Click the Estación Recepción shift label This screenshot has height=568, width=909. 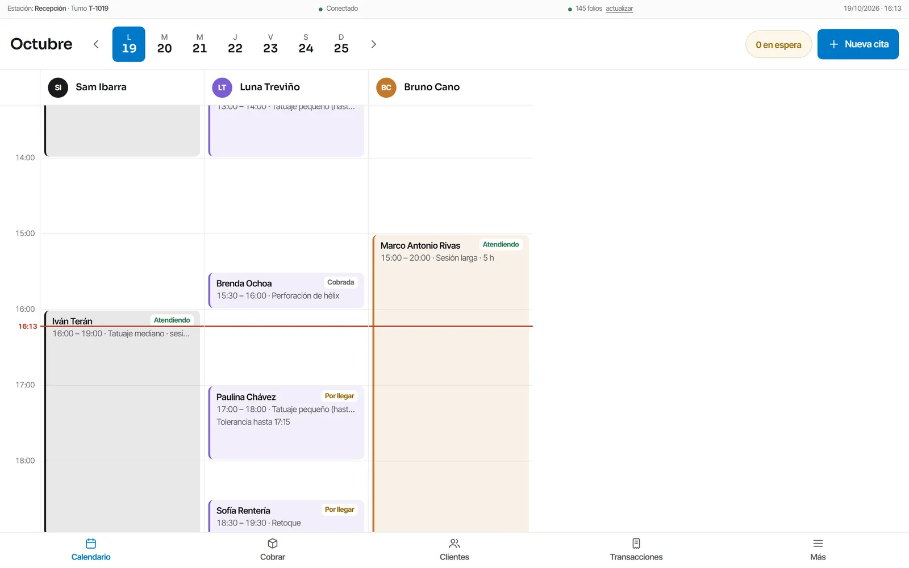coord(58,9)
